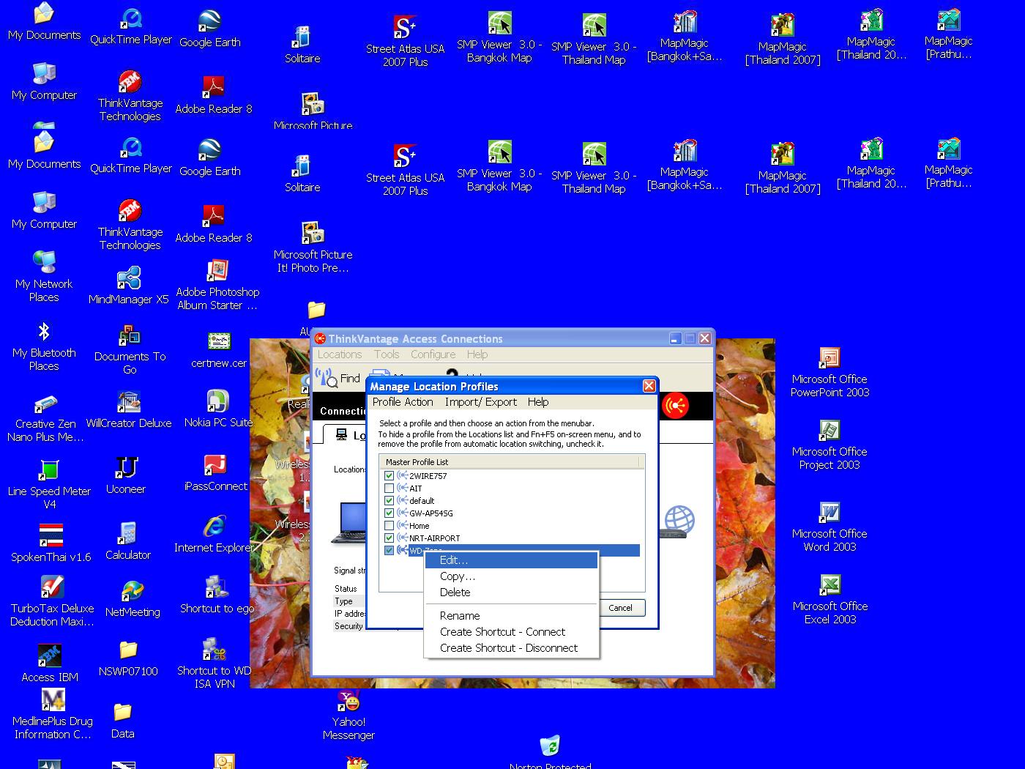The width and height of the screenshot is (1025, 769).
Task: Choose Copy... from the context menu
Action: (512, 576)
